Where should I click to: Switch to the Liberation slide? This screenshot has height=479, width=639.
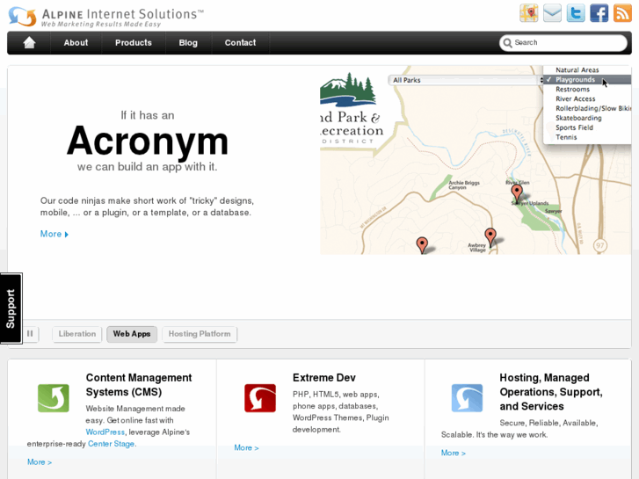pos(77,334)
